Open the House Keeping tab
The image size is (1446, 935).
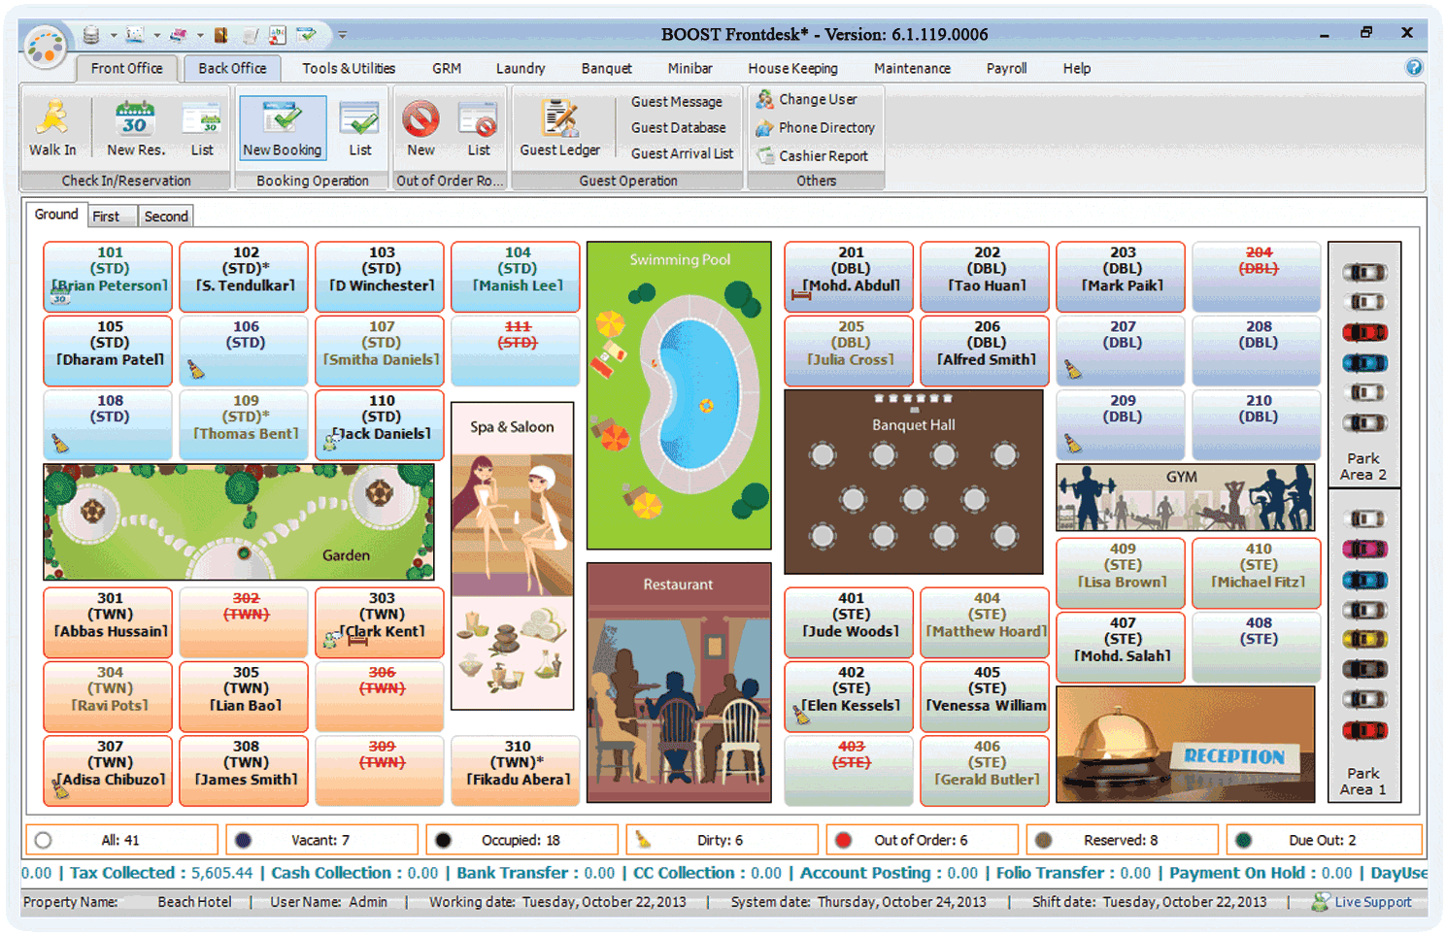[x=792, y=68]
